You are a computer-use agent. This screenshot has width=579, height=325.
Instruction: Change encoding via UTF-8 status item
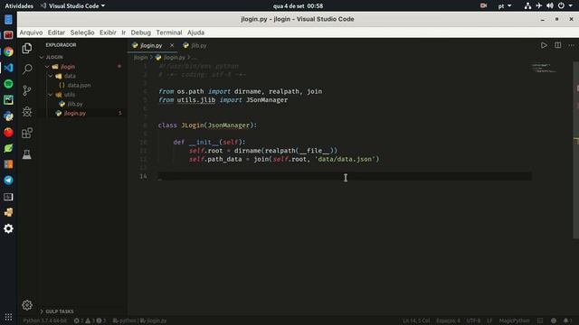473,320
